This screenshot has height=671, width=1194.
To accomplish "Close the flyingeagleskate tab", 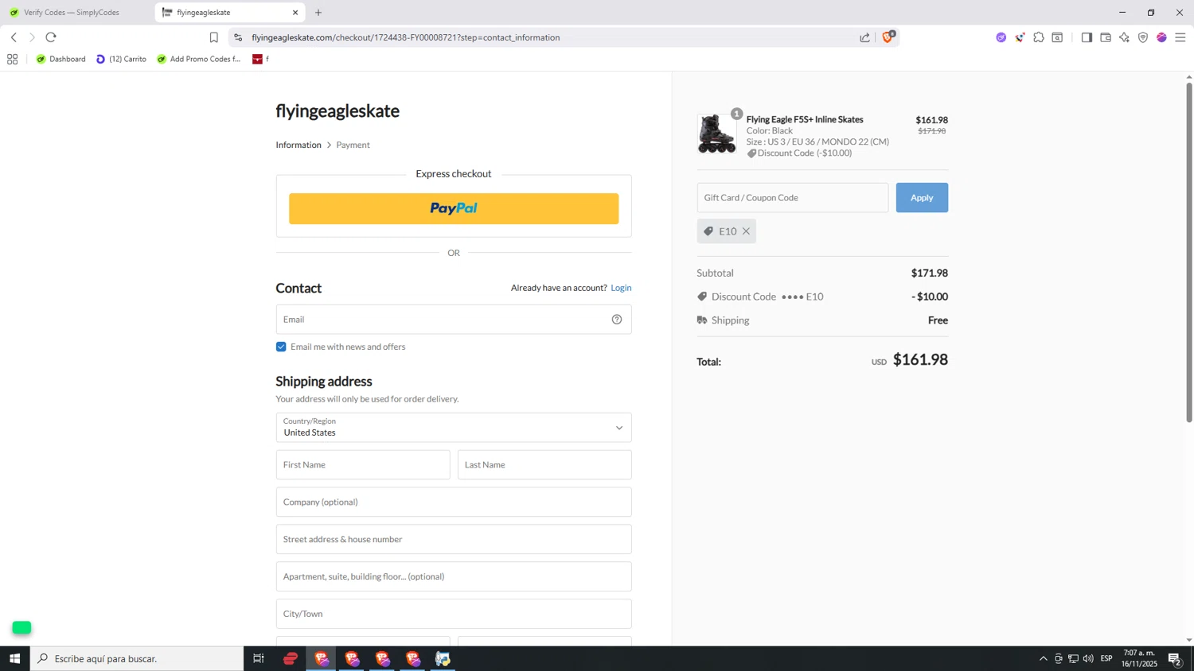I will point(295,13).
